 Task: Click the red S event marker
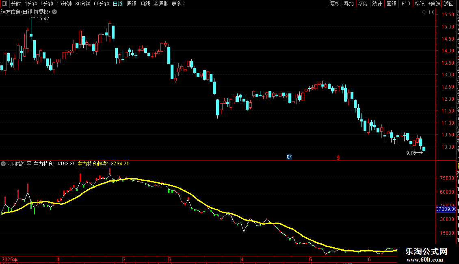338,158
